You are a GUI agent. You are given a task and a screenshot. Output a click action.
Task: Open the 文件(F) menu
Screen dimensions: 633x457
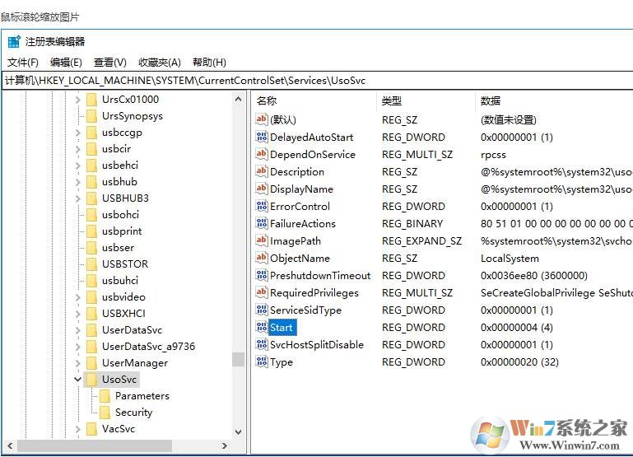click(23, 63)
